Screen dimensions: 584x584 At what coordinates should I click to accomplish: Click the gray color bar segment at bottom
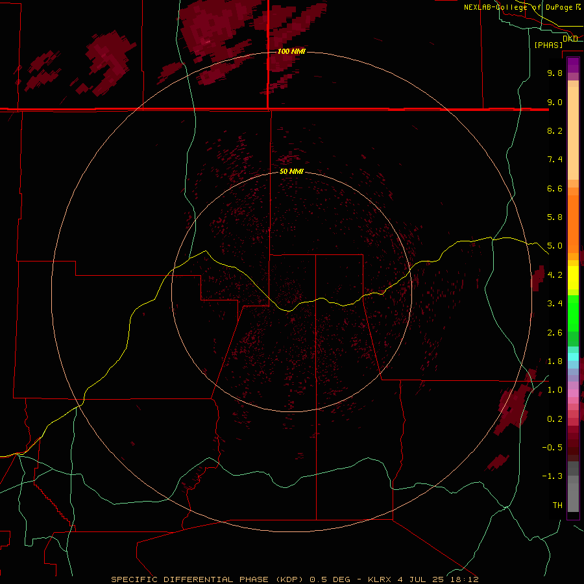coord(573,497)
